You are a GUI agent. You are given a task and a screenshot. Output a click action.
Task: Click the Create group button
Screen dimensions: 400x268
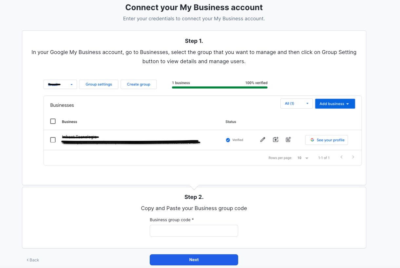pos(139,84)
